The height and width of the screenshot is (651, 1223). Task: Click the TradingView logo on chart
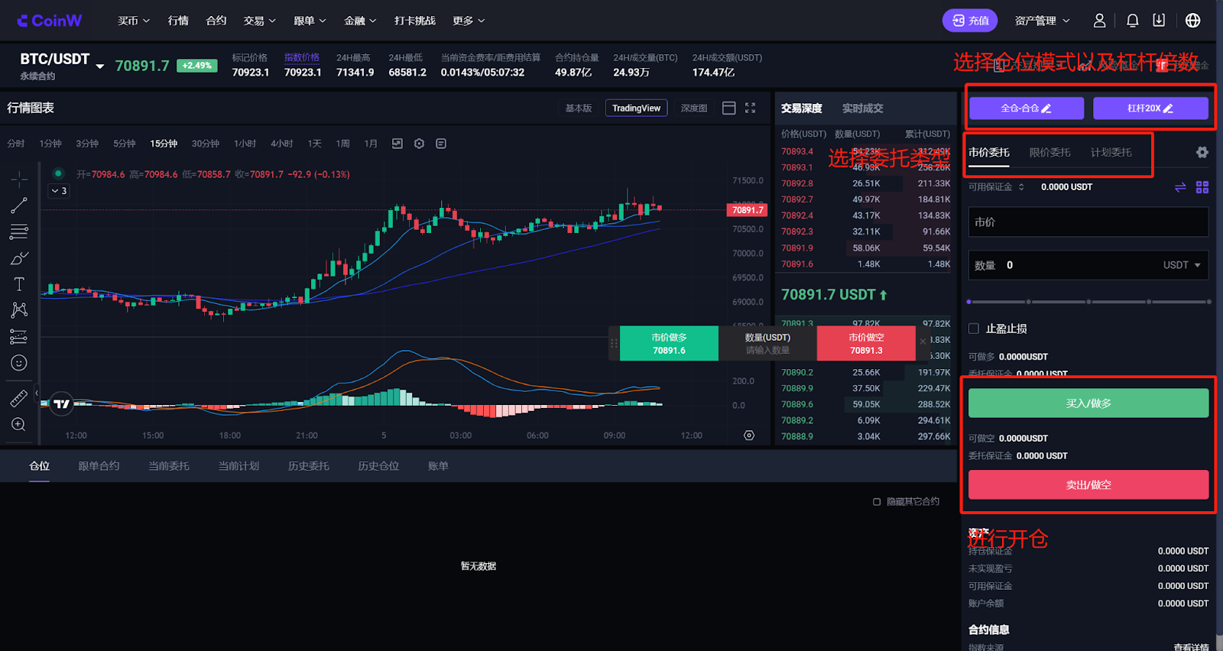click(x=62, y=404)
